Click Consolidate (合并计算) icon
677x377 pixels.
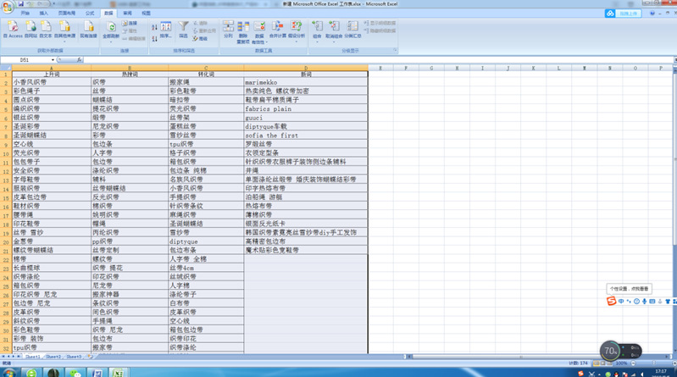coord(278,30)
